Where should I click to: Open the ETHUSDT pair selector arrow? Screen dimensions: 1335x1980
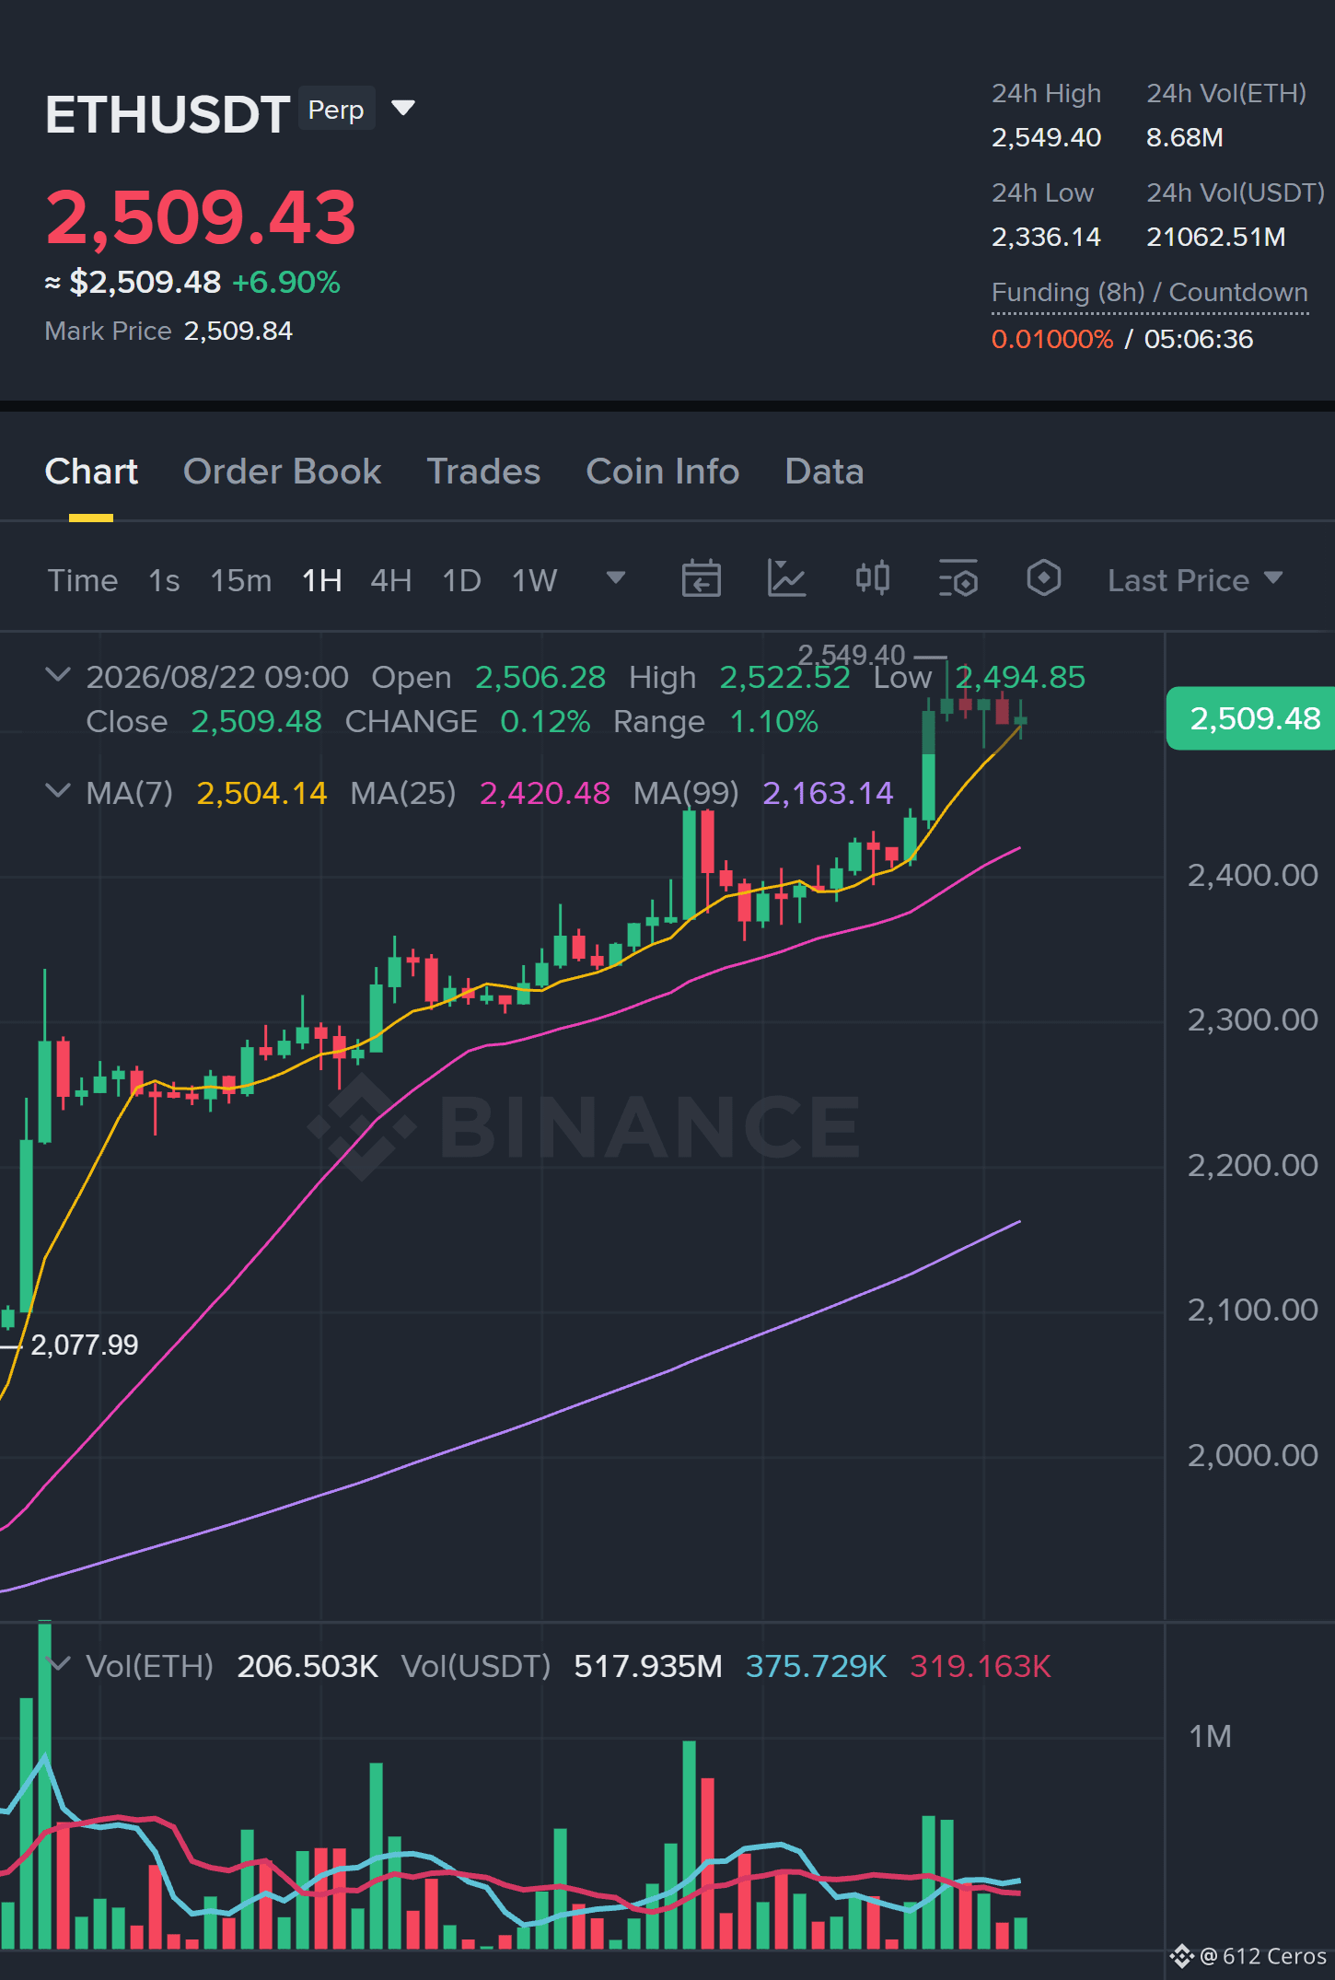click(x=403, y=109)
